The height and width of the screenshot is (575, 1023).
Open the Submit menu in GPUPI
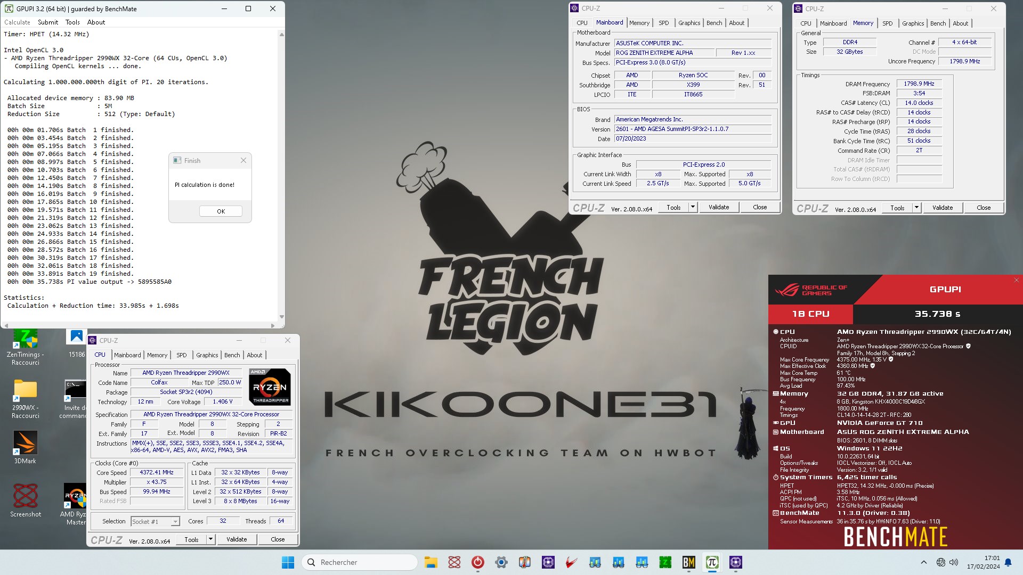[x=48, y=22]
